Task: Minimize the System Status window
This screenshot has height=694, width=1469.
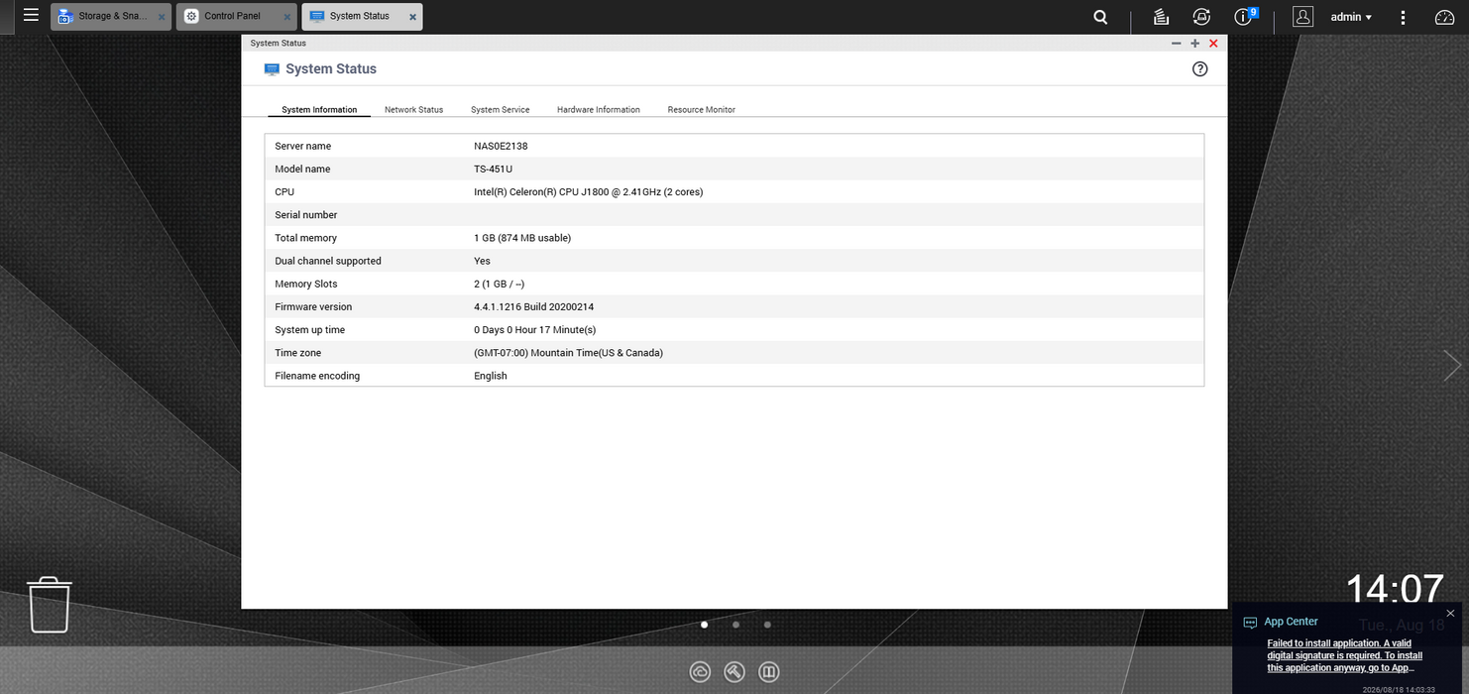Action: (x=1177, y=44)
